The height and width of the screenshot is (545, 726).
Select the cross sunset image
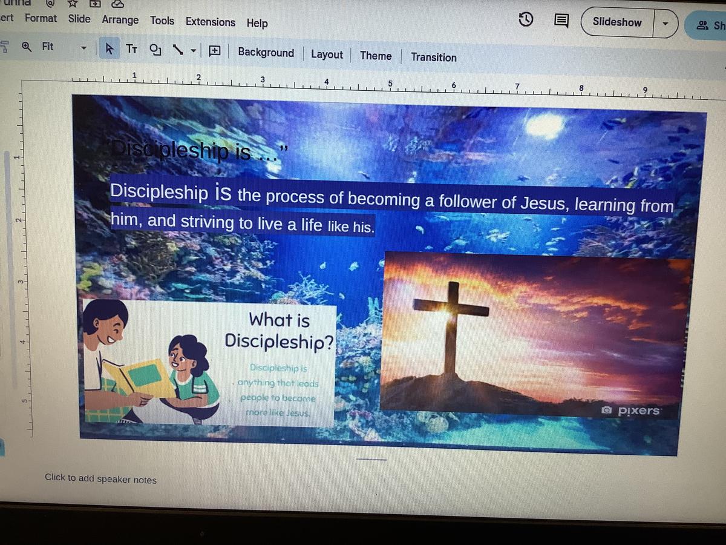[x=535, y=335]
